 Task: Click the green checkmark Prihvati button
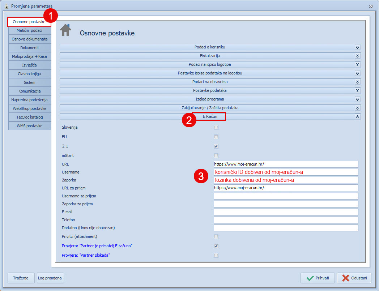tap(318, 278)
